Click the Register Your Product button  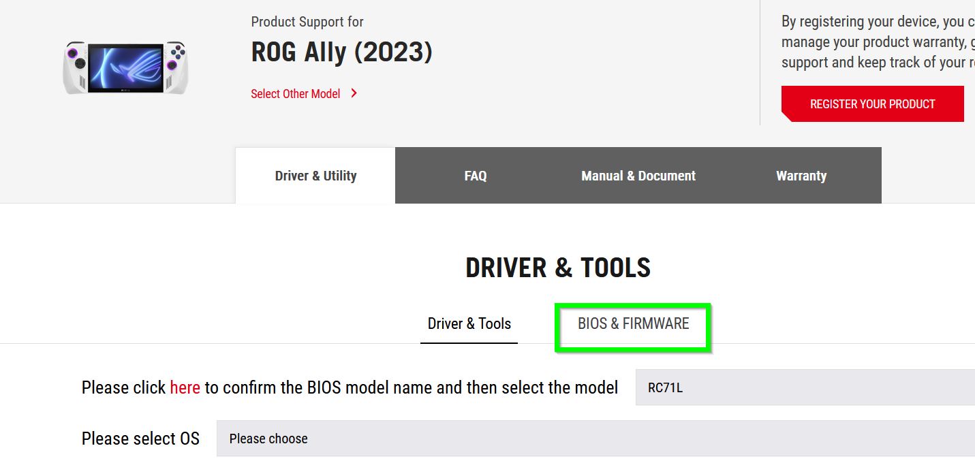pos(872,104)
